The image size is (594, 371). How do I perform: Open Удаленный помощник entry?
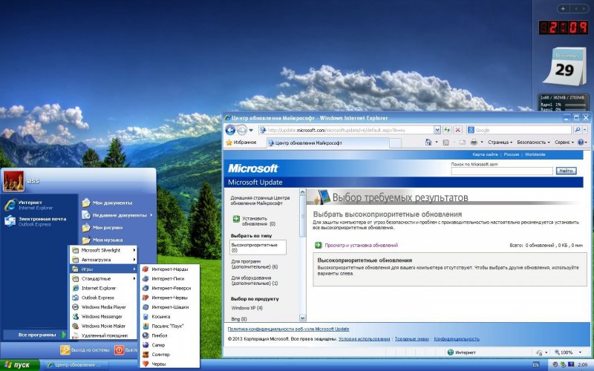pyautogui.click(x=103, y=335)
